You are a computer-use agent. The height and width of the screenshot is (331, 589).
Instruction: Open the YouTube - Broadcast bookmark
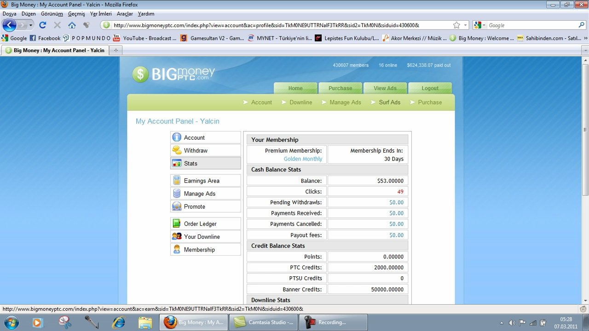tap(144, 38)
